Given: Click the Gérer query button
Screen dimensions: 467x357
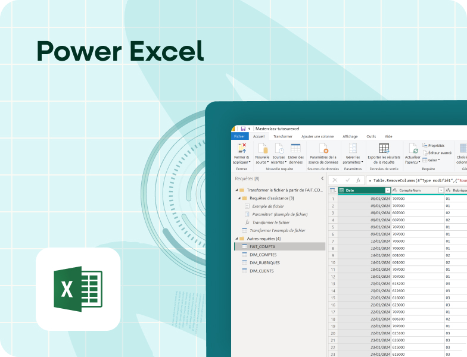Looking at the screenshot, I should 431,160.
